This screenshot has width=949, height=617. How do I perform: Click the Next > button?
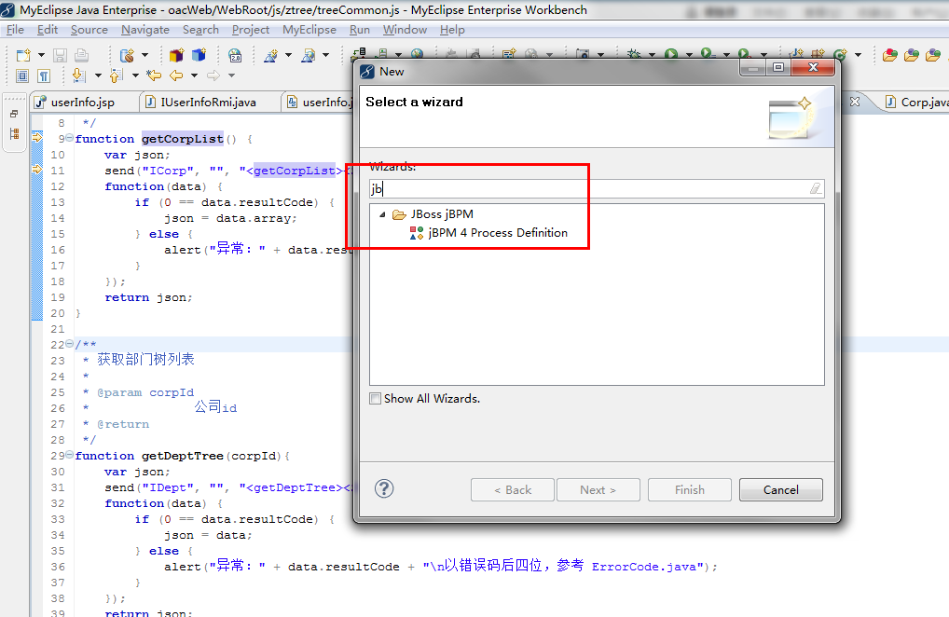click(598, 490)
